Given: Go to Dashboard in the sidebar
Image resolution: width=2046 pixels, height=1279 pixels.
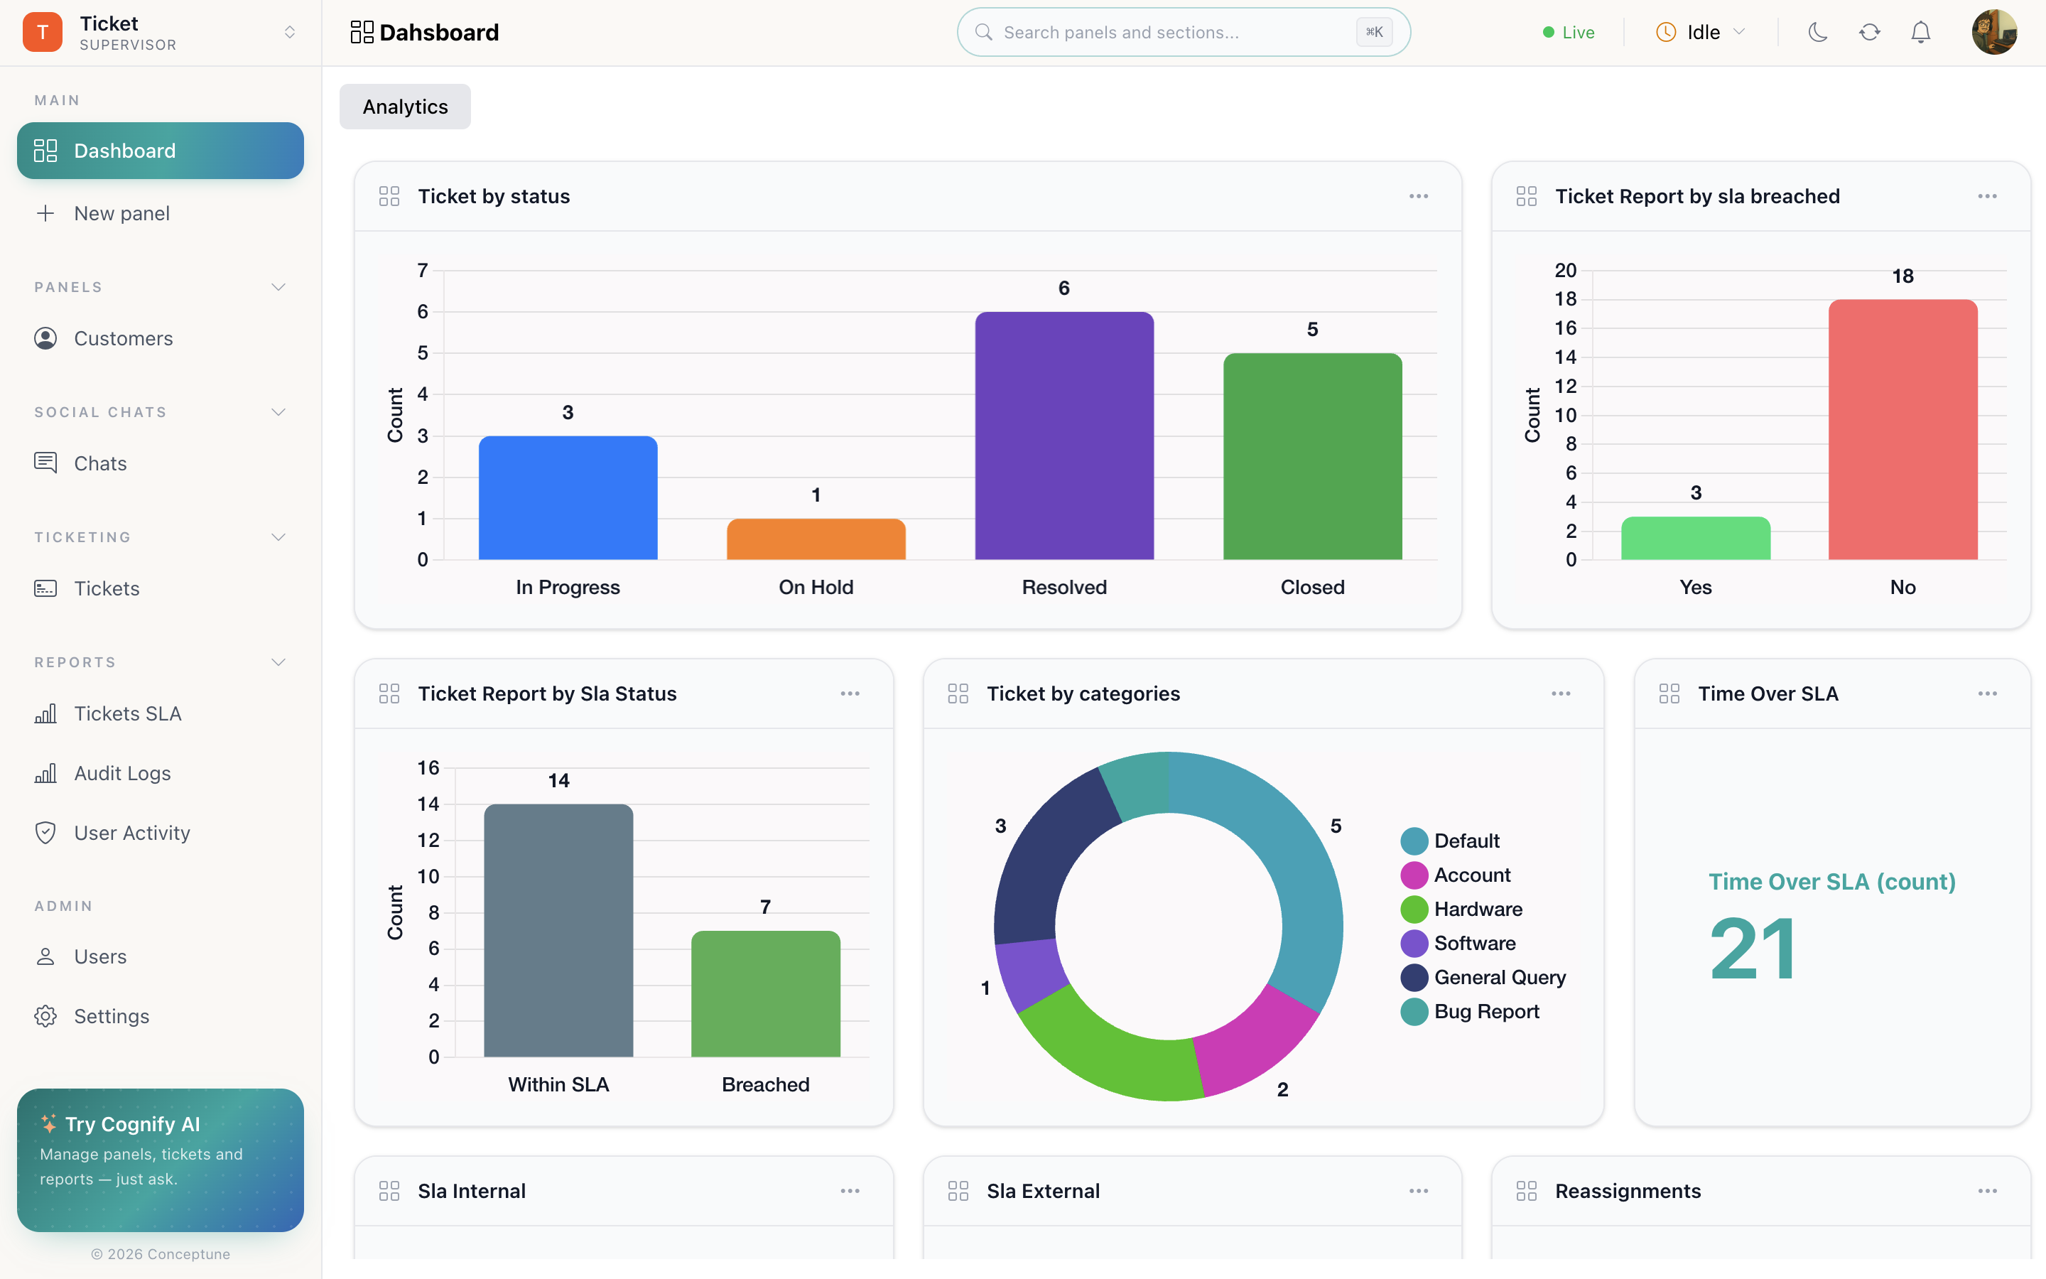Looking at the screenshot, I should point(161,151).
